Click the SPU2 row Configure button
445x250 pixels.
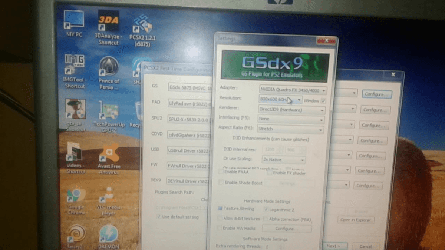point(373,126)
